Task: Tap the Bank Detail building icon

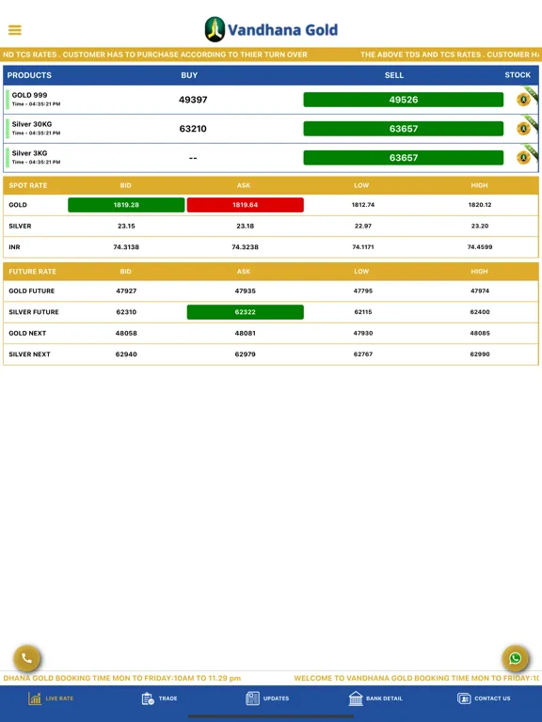Action: [x=356, y=698]
